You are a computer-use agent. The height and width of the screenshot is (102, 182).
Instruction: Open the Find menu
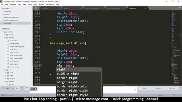20,5
